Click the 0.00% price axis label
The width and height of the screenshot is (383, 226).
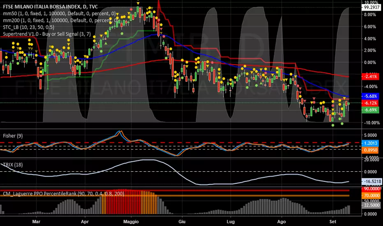coord(370,62)
